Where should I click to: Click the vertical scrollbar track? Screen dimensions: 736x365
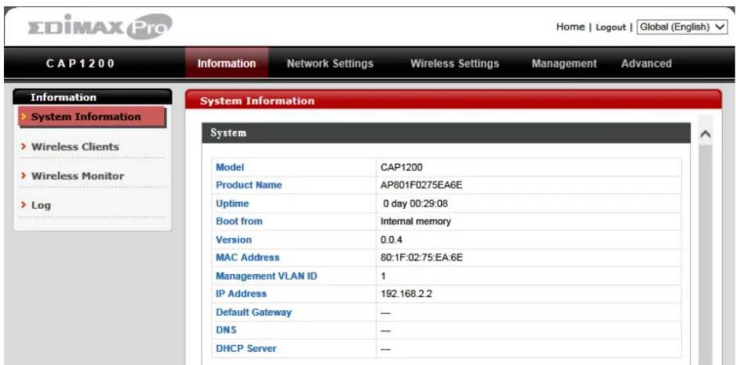(x=704, y=253)
